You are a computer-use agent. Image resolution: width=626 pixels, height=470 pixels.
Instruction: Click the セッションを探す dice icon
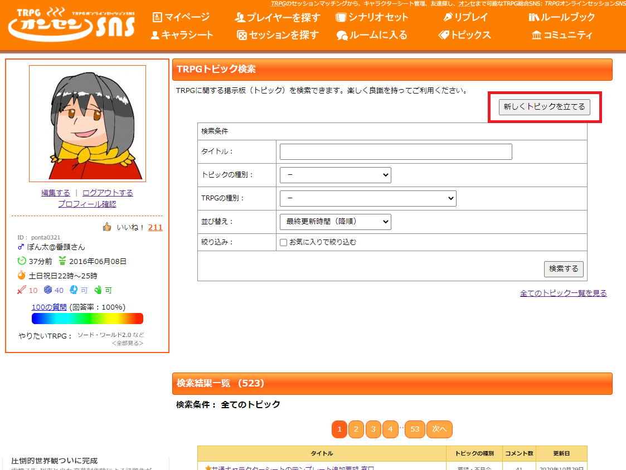point(241,35)
